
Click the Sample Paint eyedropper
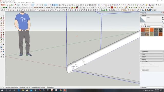click(x=163, y=24)
